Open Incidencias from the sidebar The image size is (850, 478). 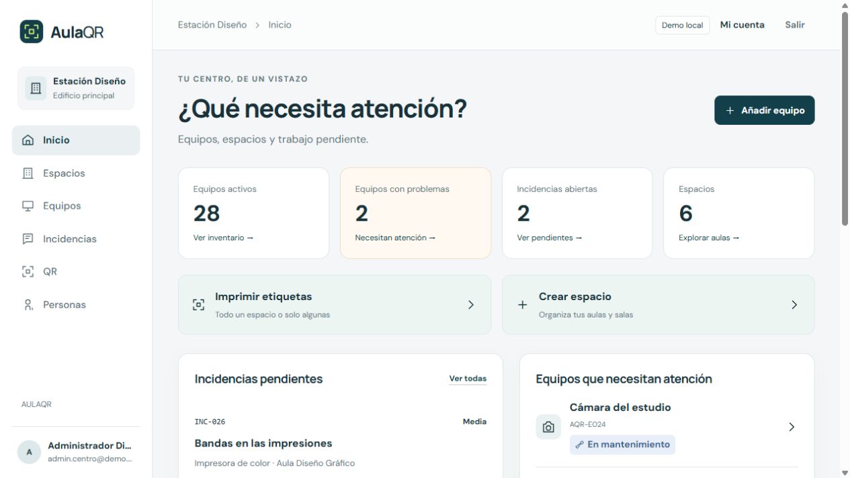(x=76, y=239)
